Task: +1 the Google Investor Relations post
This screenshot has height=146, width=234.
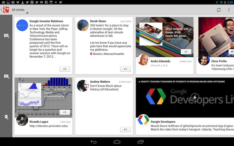Action: pyautogui.click(x=65, y=69)
